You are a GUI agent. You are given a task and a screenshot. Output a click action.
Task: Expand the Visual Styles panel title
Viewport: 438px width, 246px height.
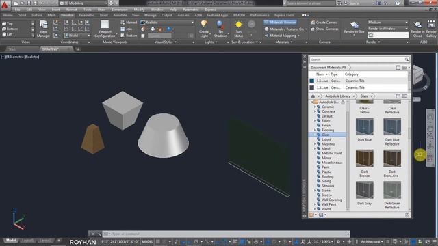[x=166, y=42]
